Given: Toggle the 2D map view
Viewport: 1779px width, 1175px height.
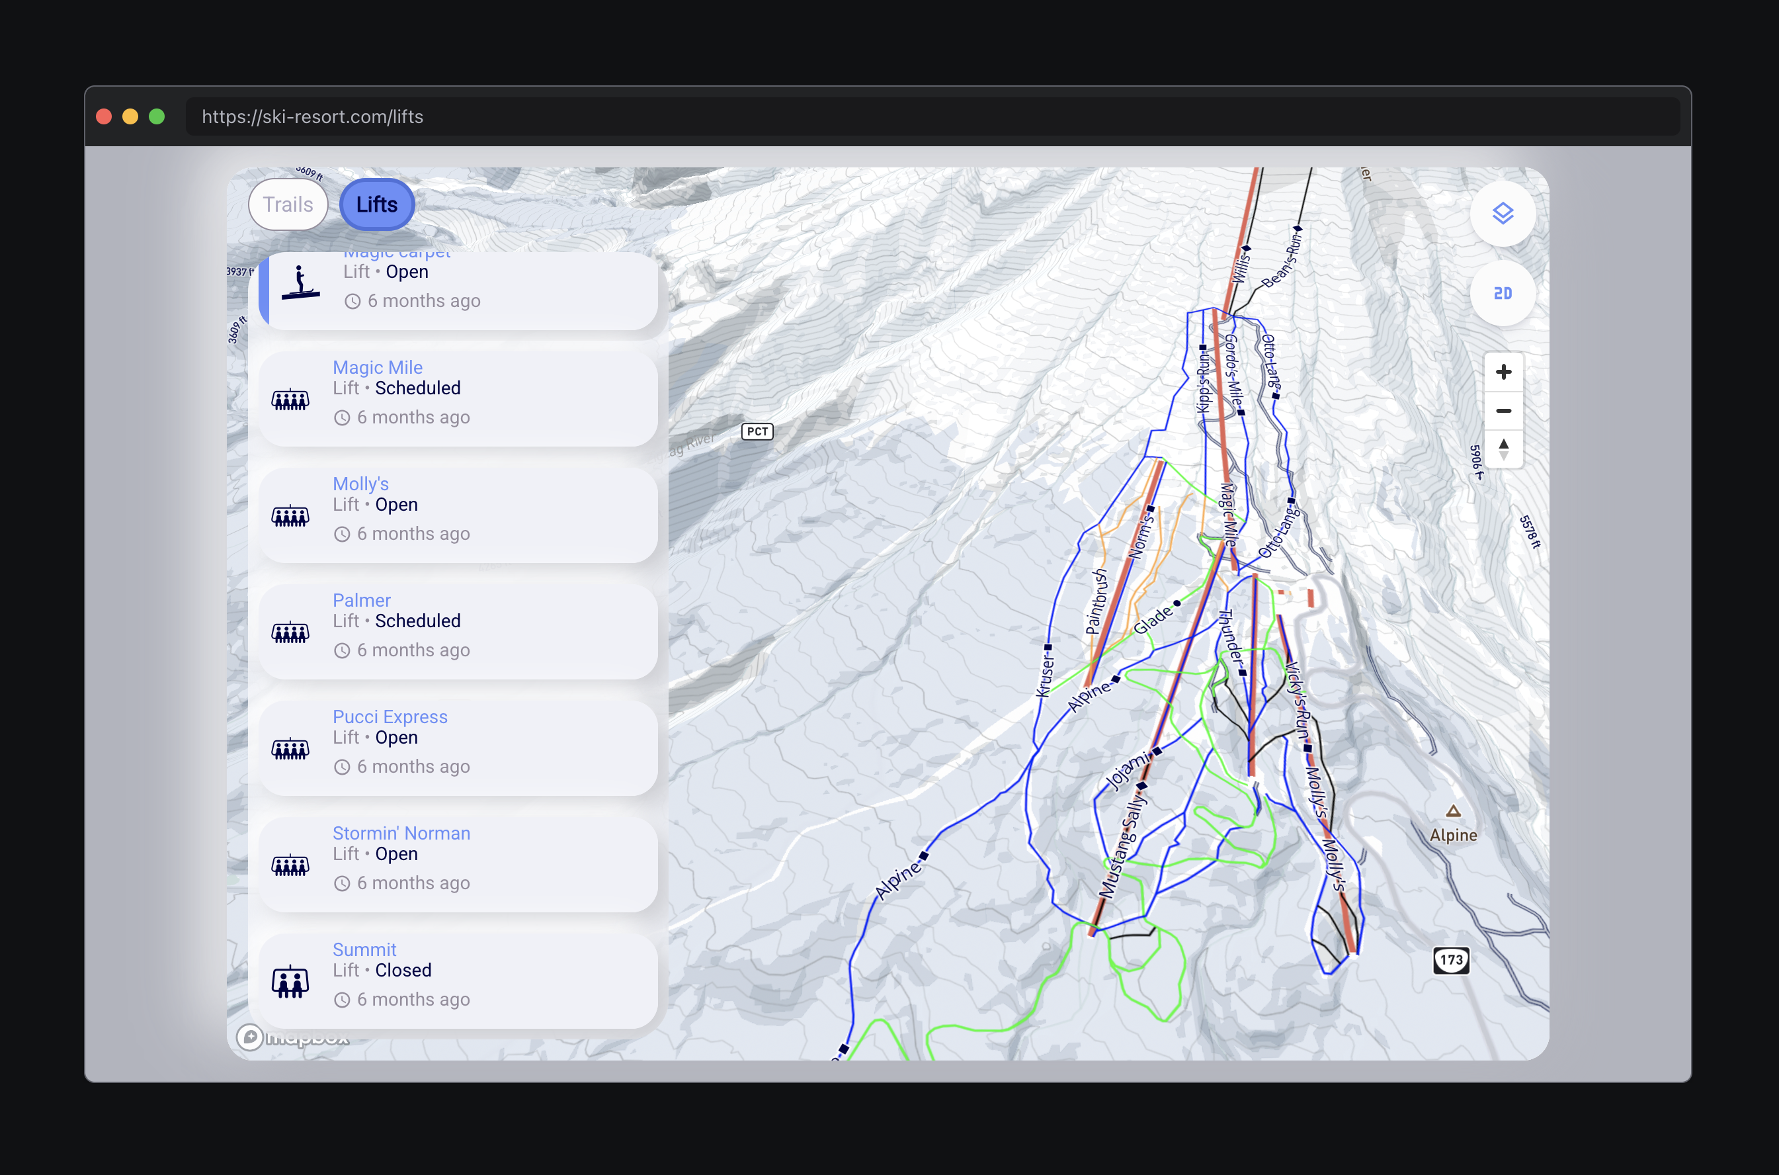Looking at the screenshot, I should click(x=1502, y=294).
